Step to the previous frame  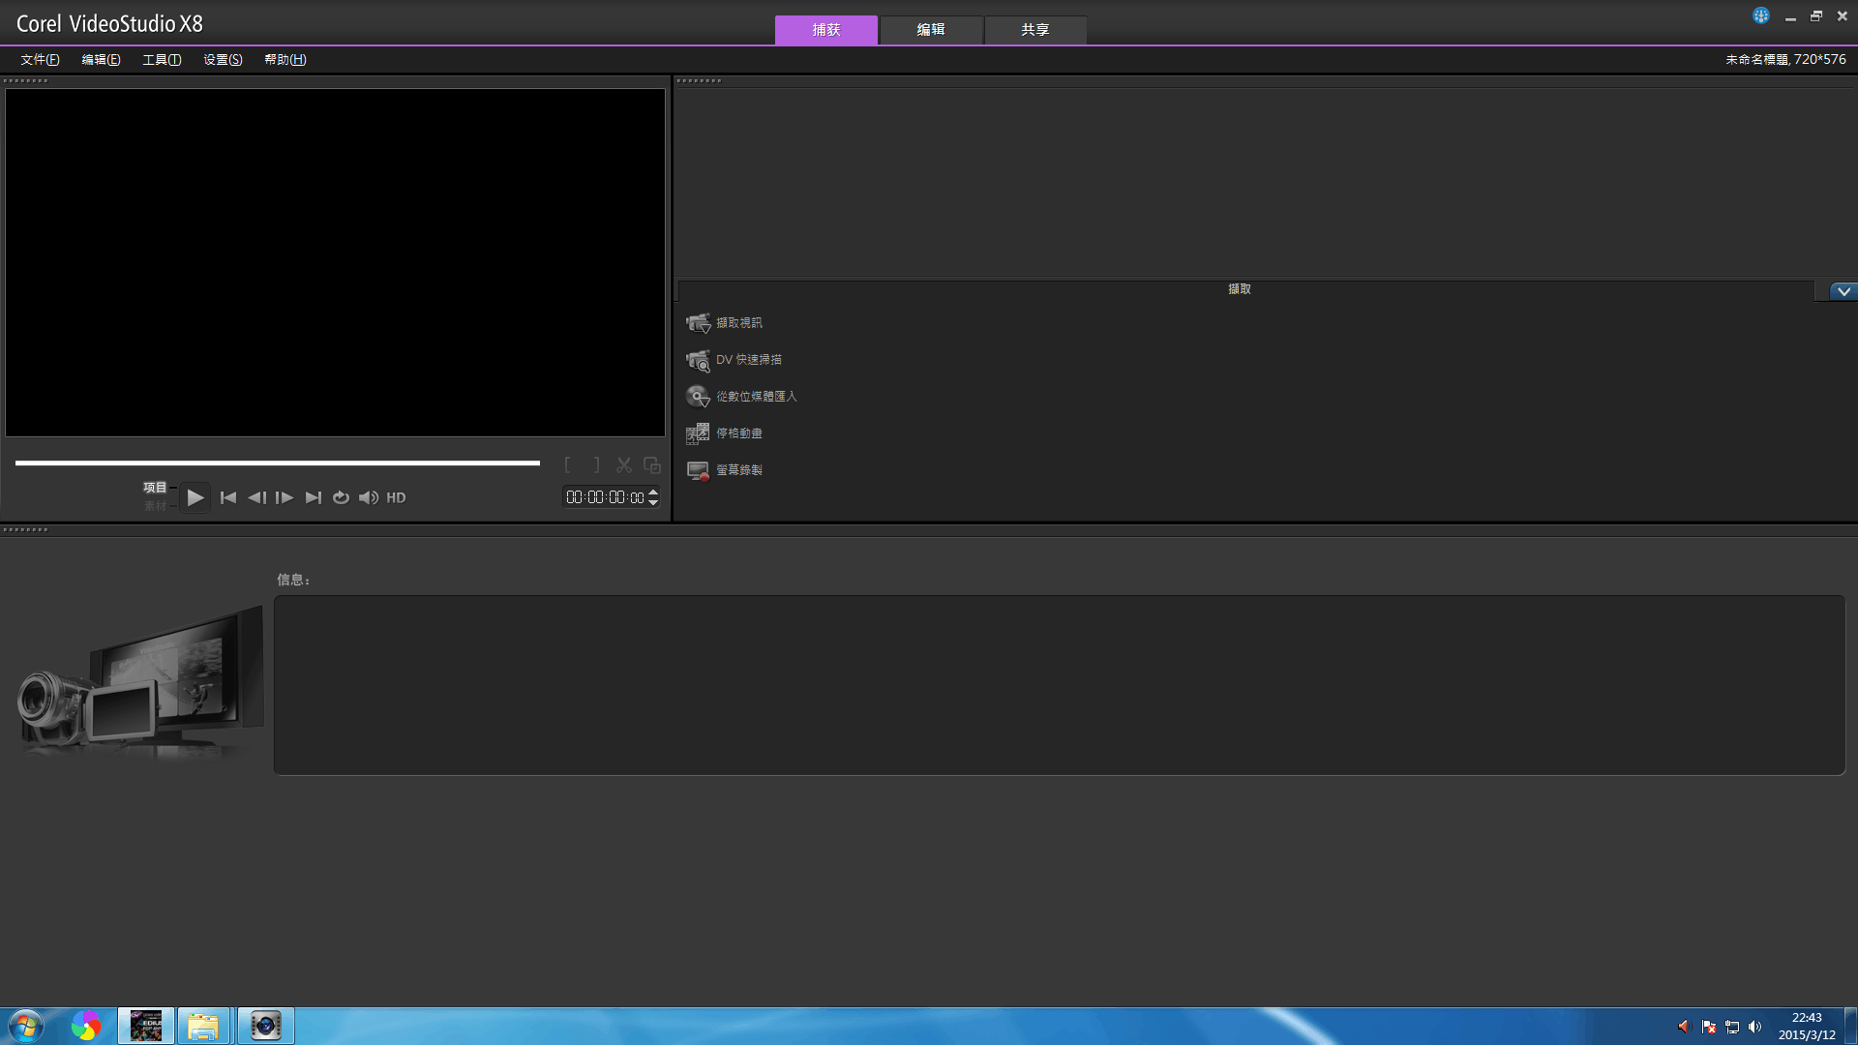click(256, 497)
